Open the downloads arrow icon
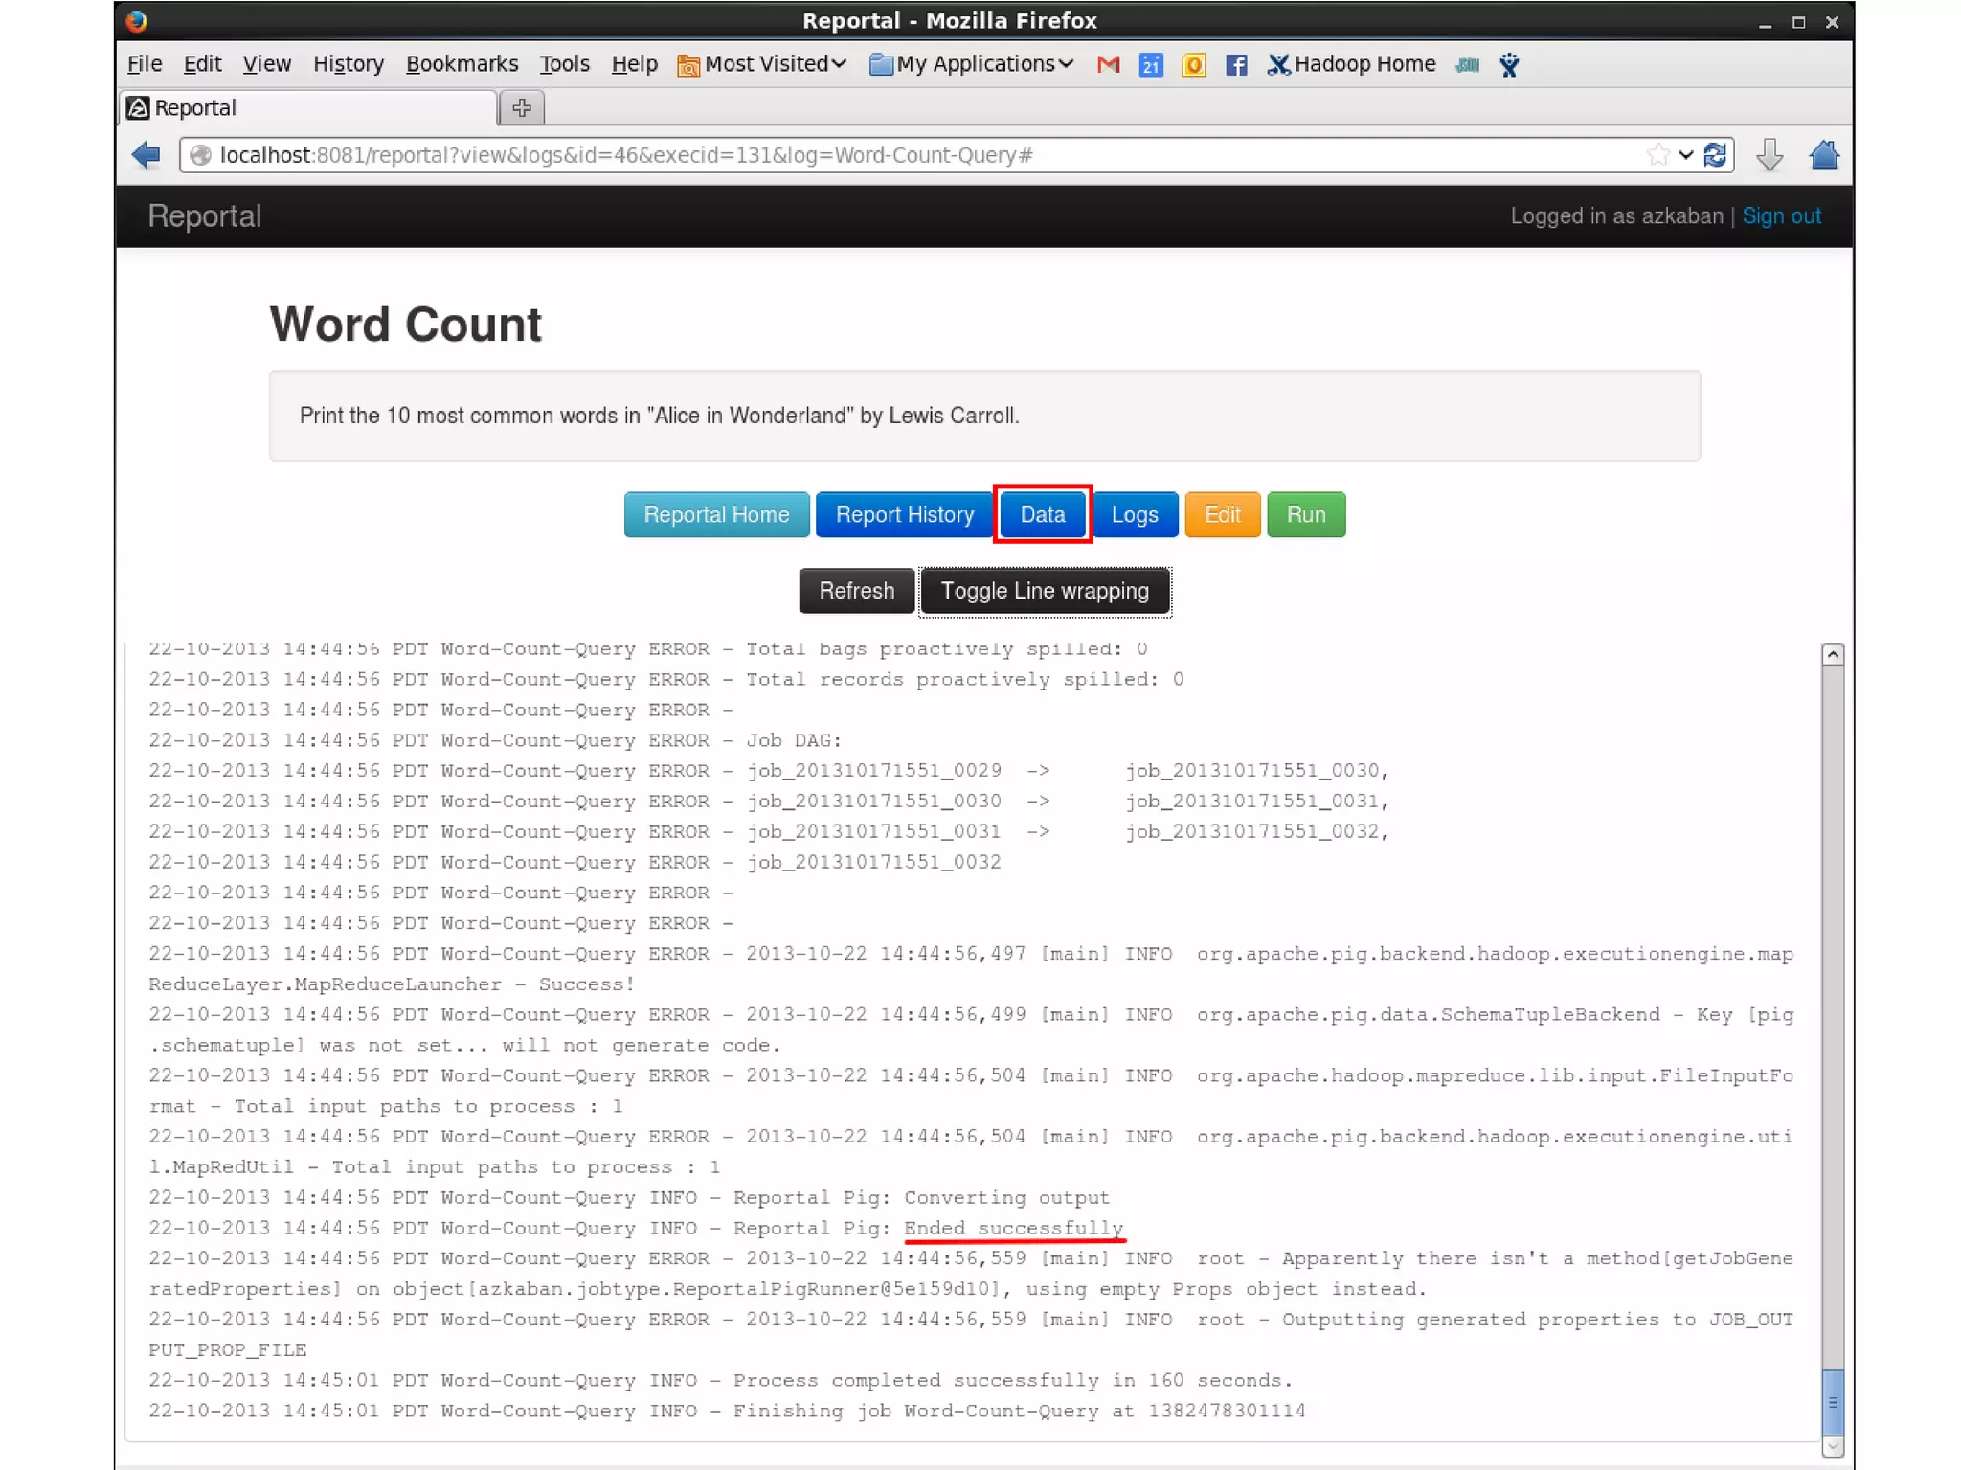Viewport: 1961px width, 1470px height. click(1769, 154)
